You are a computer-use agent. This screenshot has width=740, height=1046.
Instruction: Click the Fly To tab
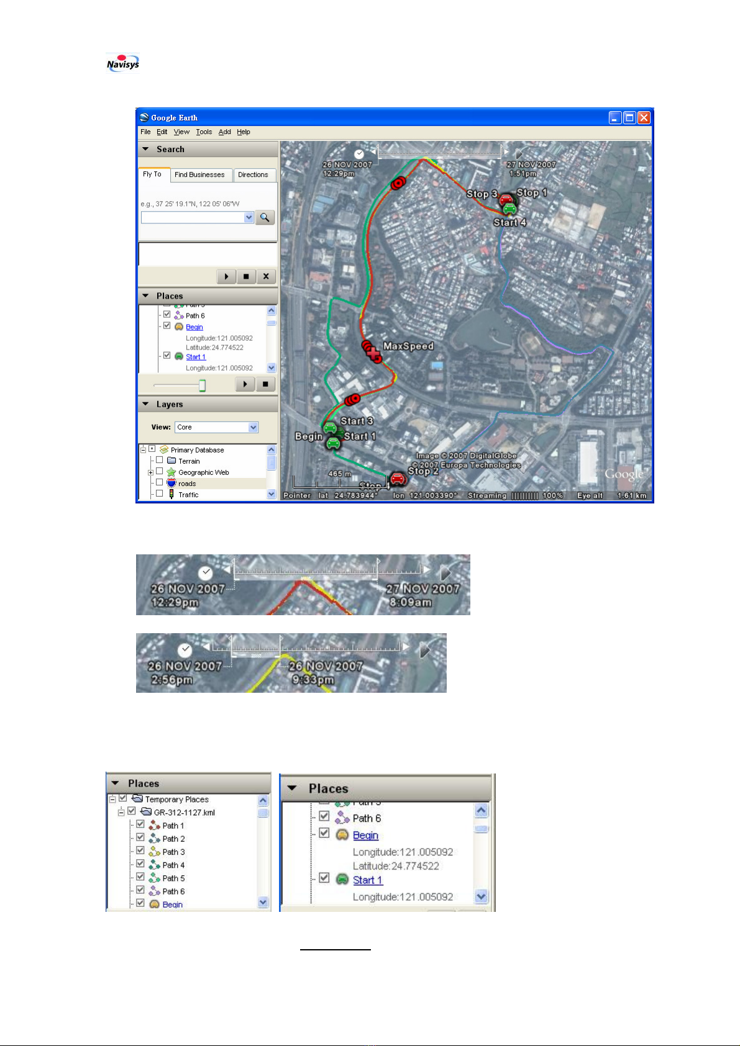tap(152, 174)
